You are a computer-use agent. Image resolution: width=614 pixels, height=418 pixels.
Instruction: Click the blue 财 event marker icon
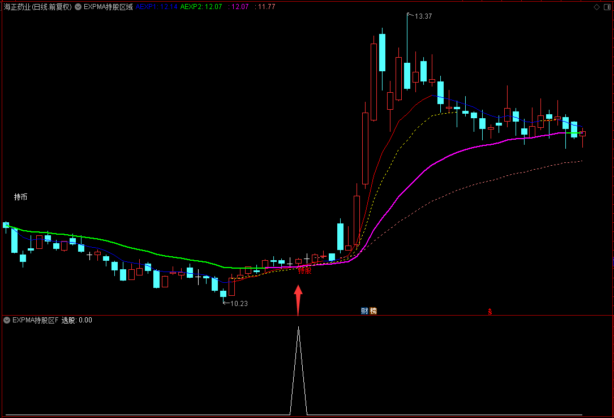tap(364, 311)
